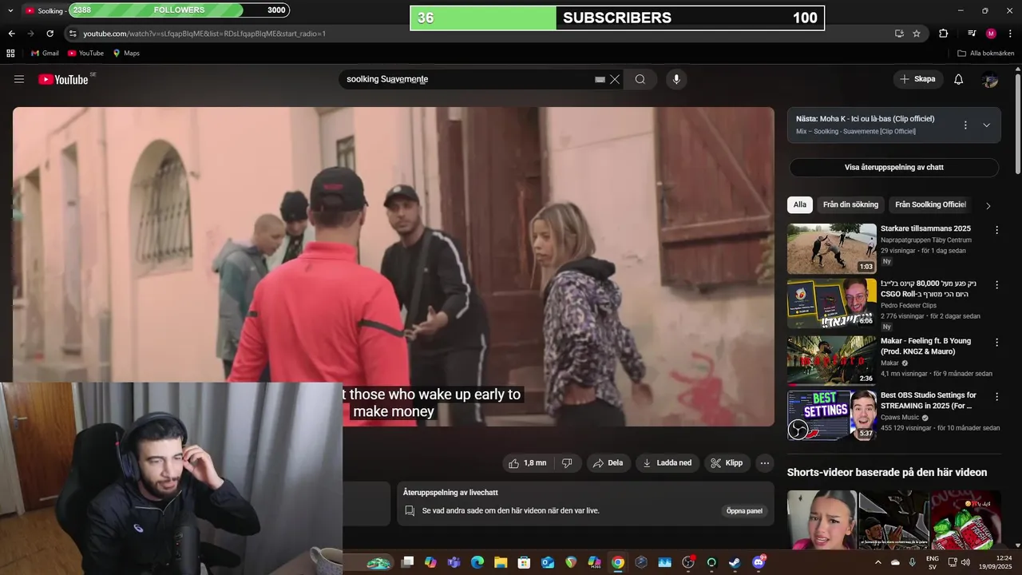
Task: Open File Explorer from the taskbar
Action: pyautogui.click(x=501, y=562)
